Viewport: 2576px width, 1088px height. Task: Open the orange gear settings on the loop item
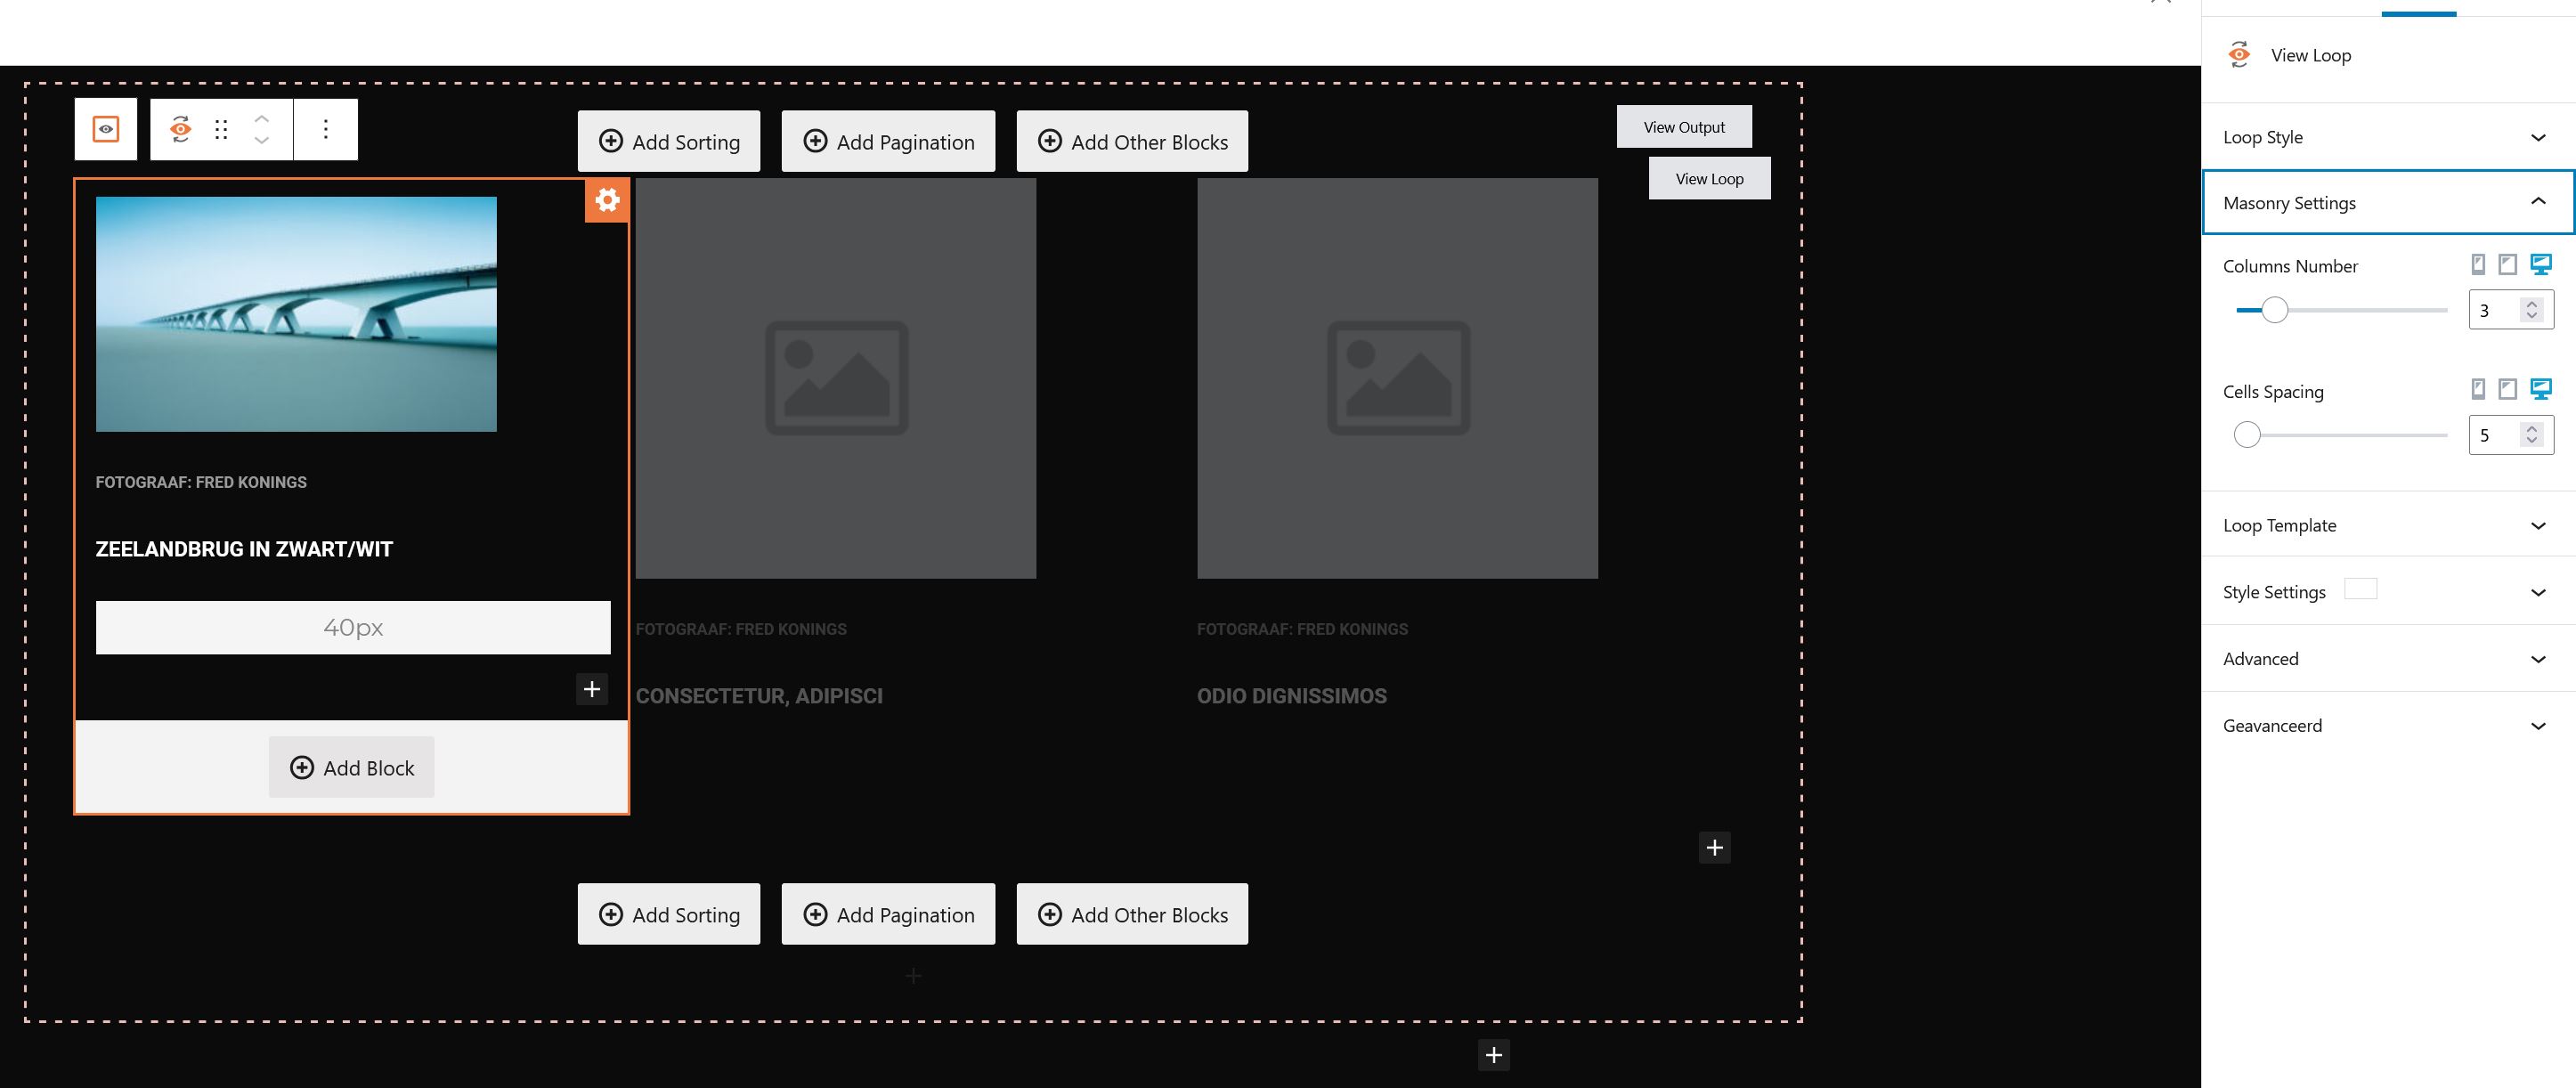pyautogui.click(x=607, y=200)
